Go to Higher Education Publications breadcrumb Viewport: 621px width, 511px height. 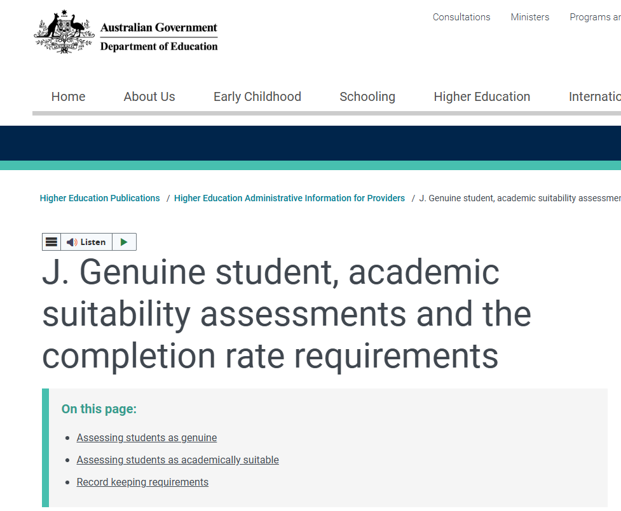click(x=100, y=198)
